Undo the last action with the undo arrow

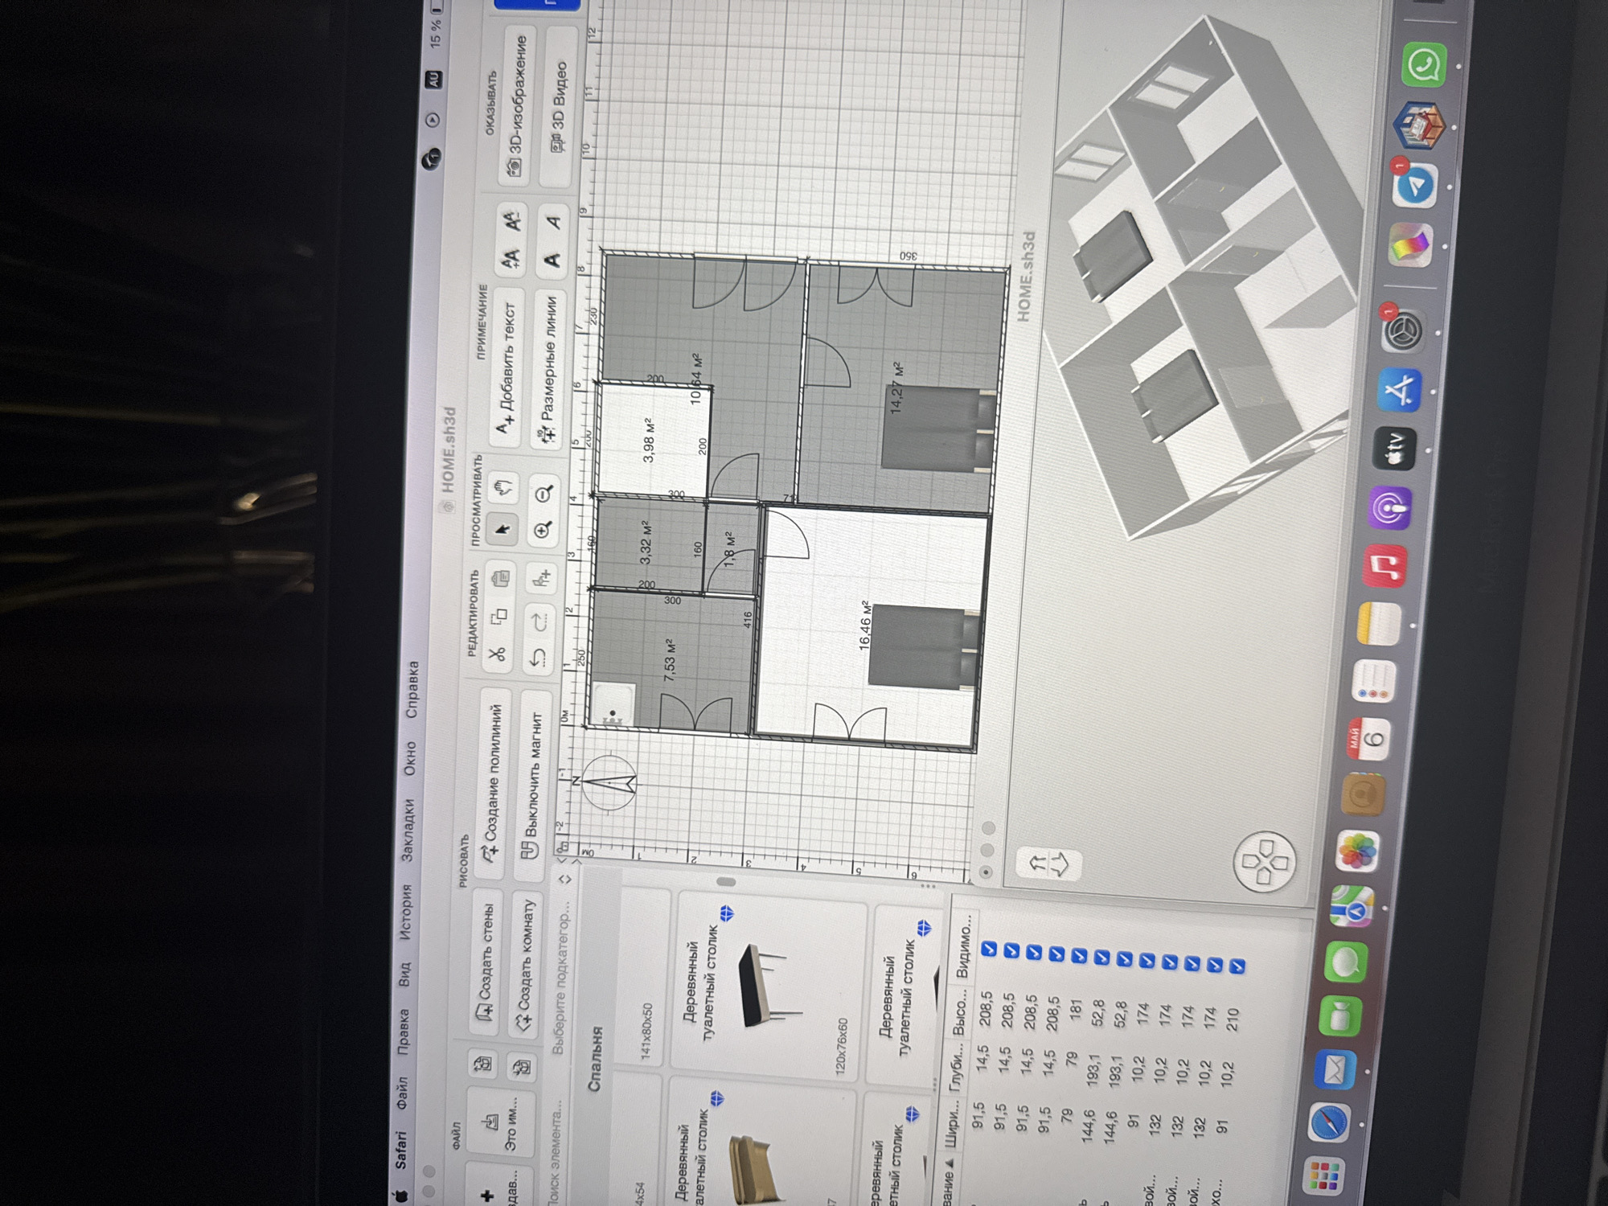click(536, 658)
